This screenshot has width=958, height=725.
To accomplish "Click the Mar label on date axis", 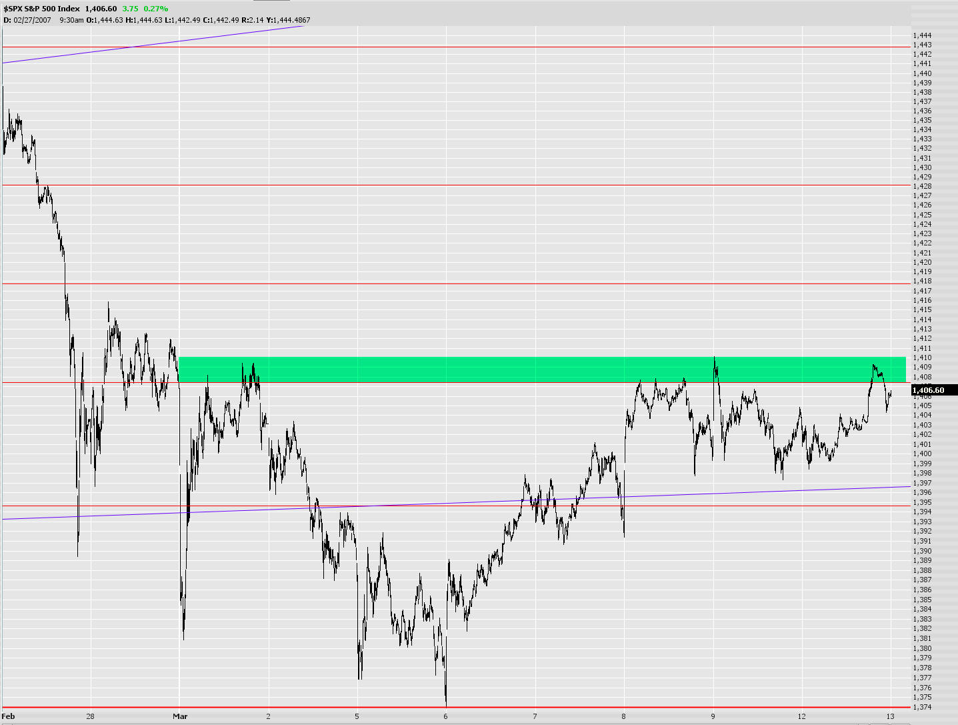I will pyautogui.click(x=180, y=717).
